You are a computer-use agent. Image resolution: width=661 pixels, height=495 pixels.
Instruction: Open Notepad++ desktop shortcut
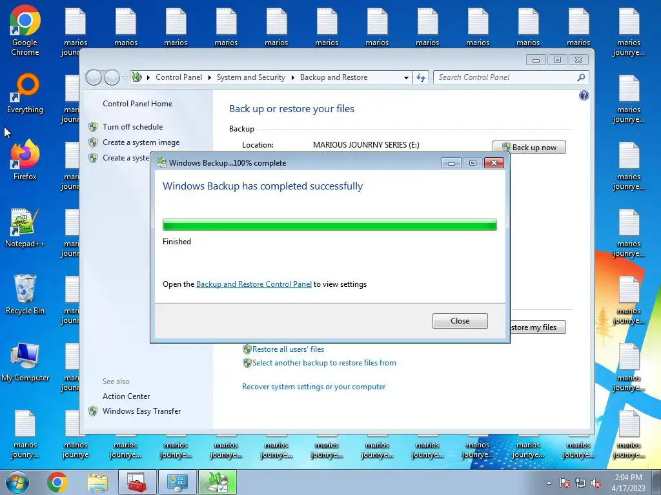point(25,228)
